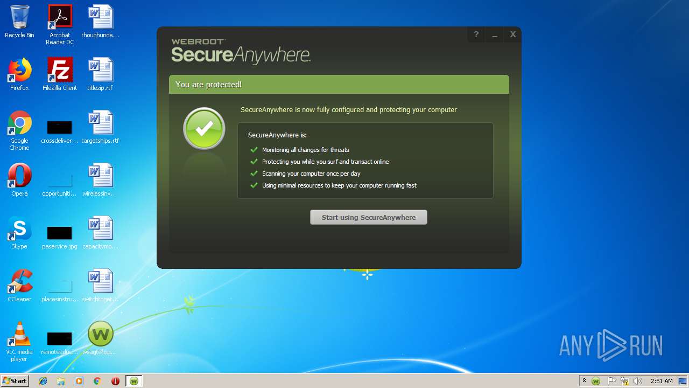Open Windows Explorer from taskbar
Viewport: 689px width, 388px height.
61,381
